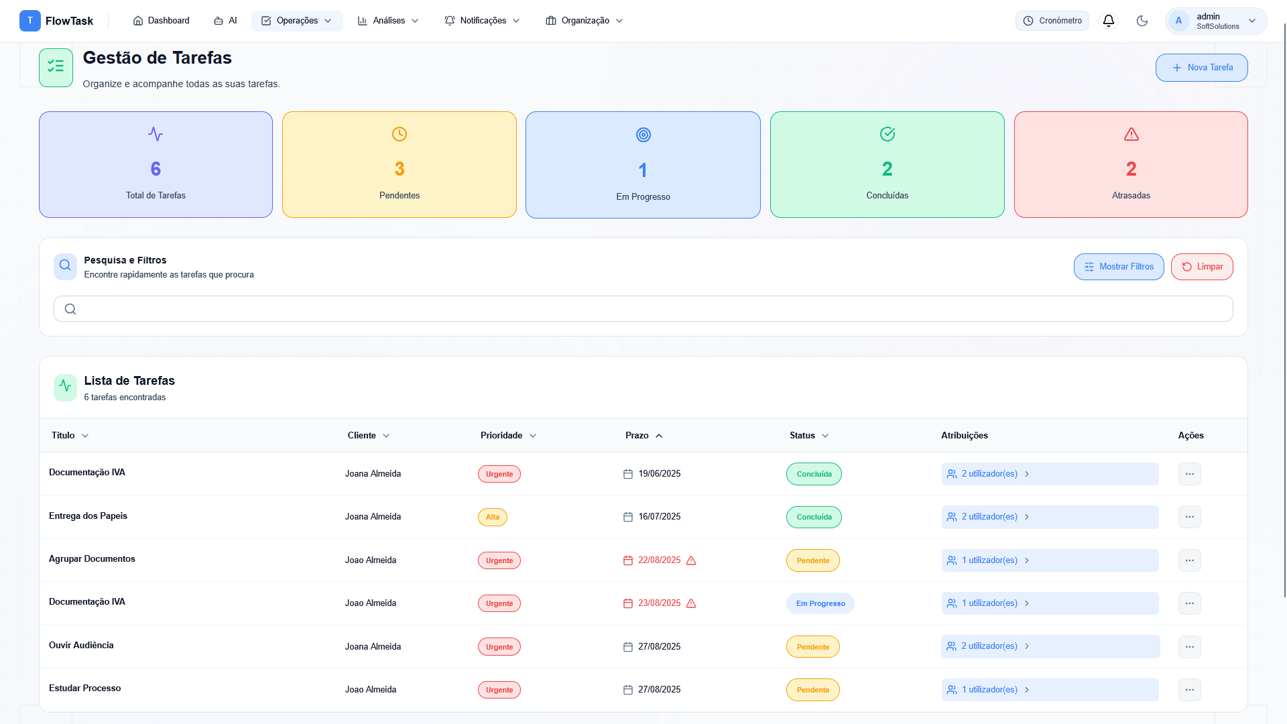
Task: Click into the task search field
Action: tap(643, 309)
